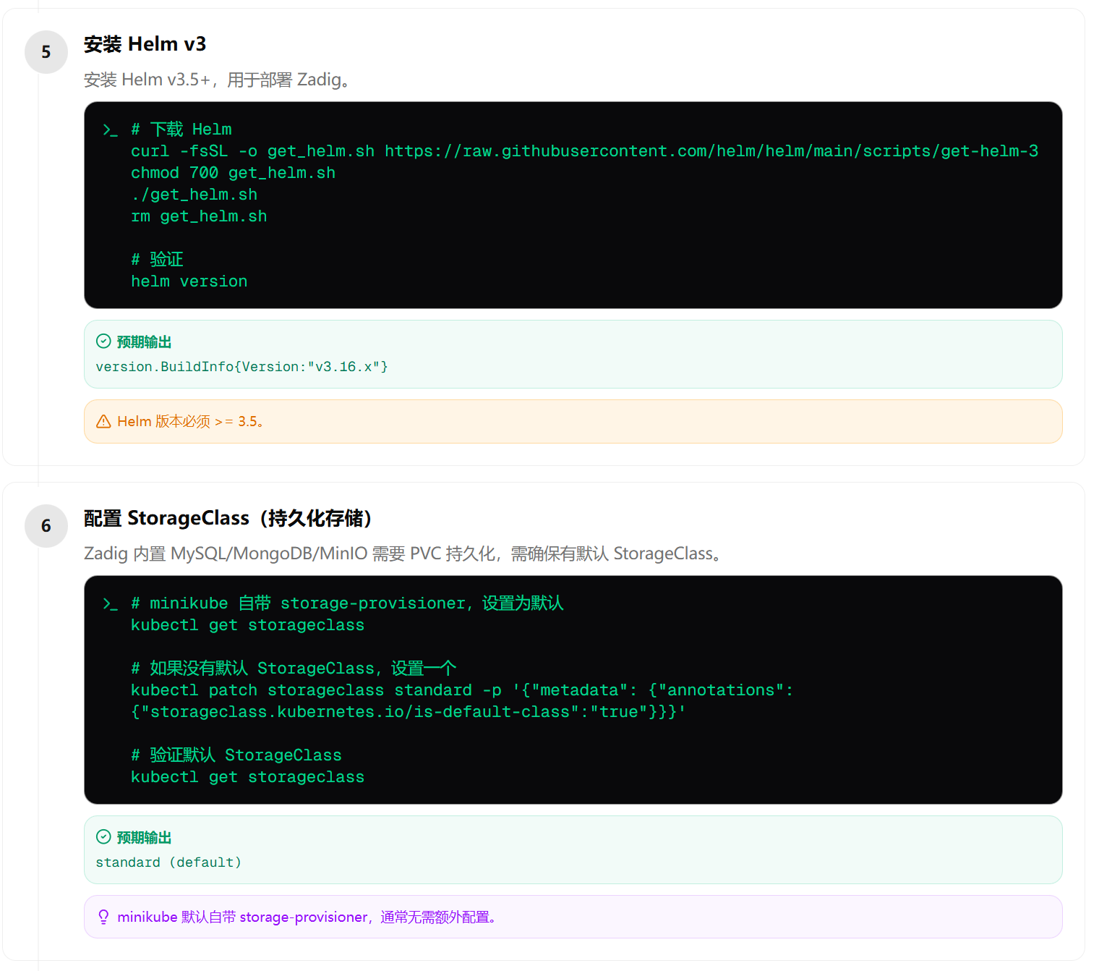Click the 'chmod 700 get_helm.sh' line

click(x=233, y=173)
